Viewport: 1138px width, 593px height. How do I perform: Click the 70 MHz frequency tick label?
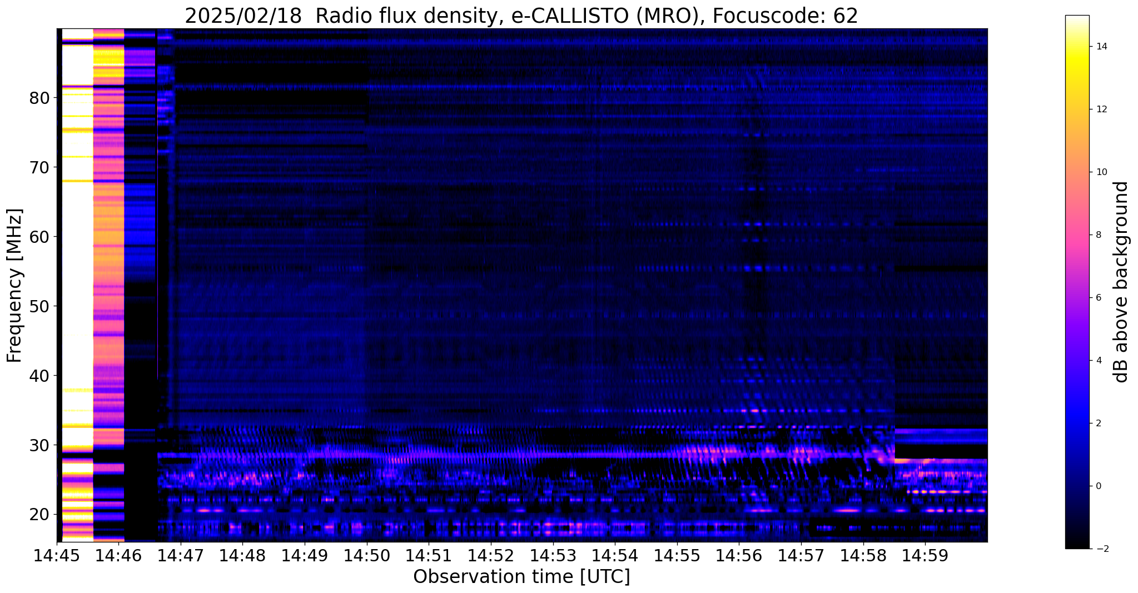(x=39, y=167)
